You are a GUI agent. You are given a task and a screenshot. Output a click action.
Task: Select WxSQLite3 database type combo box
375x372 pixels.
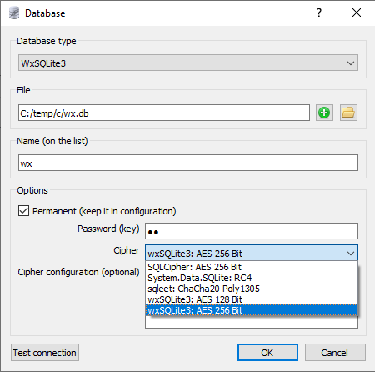188,63
